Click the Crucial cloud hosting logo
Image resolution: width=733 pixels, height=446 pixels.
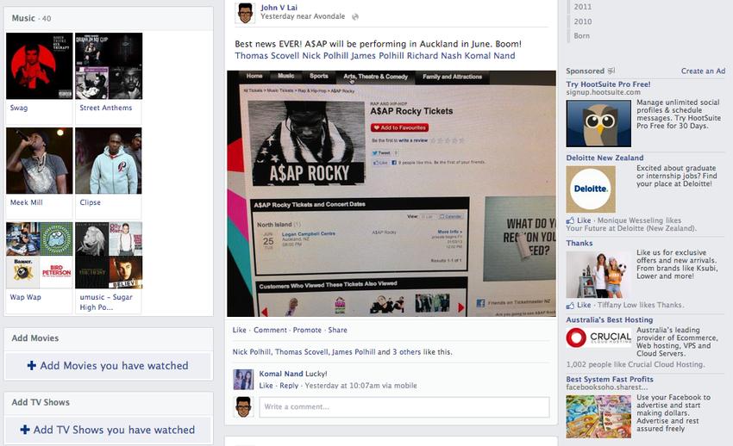pyautogui.click(x=598, y=338)
